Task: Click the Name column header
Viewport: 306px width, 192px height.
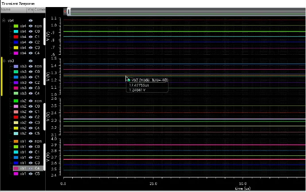Action: [14, 10]
